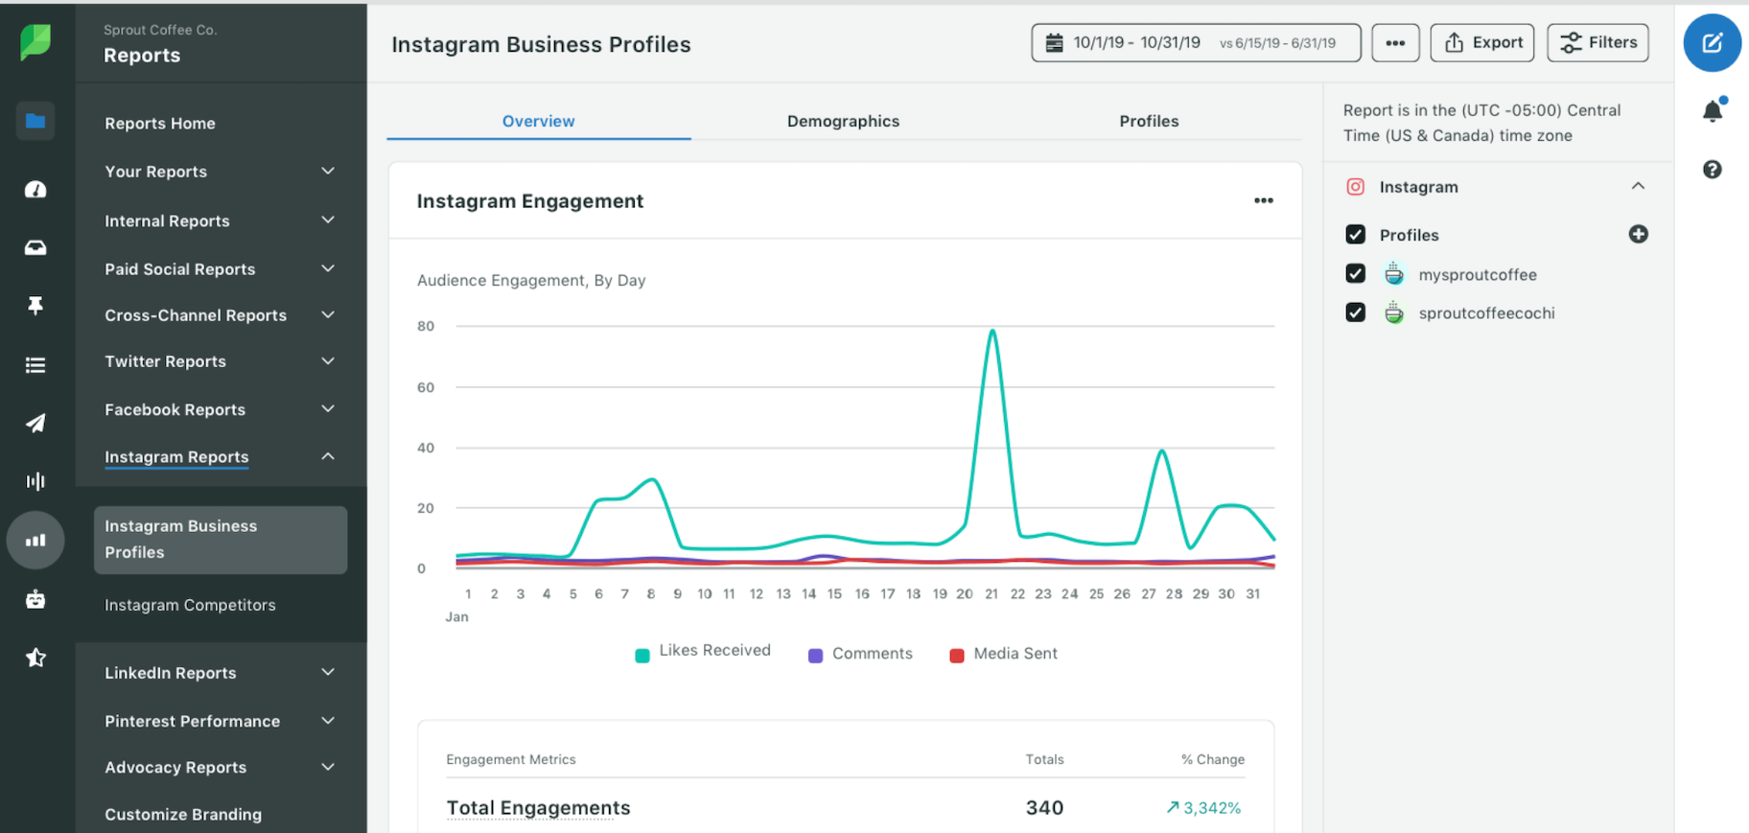This screenshot has height=833, width=1749.
Task: Click the Total Engagements metric link
Action: coord(538,808)
